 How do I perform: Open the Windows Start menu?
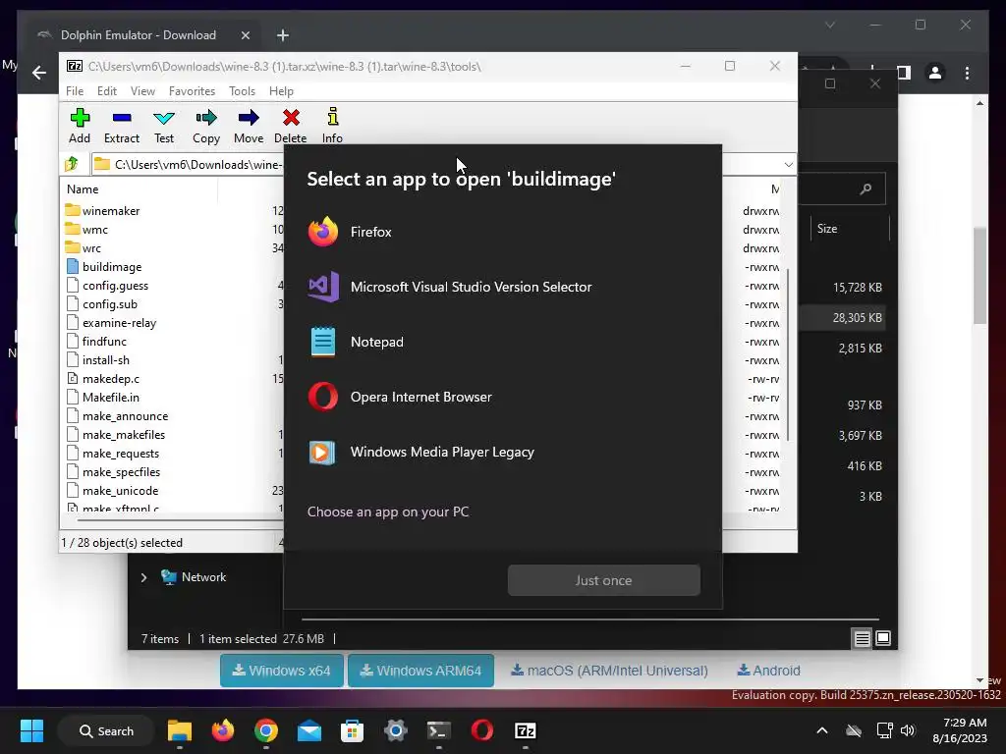(x=31, y=730)
